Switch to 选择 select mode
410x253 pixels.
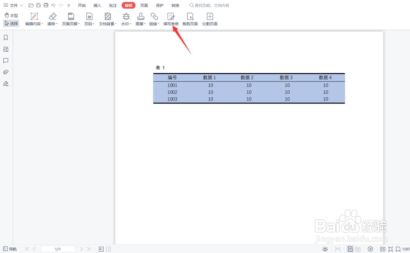pyautogui.click(x=11, y=24)
